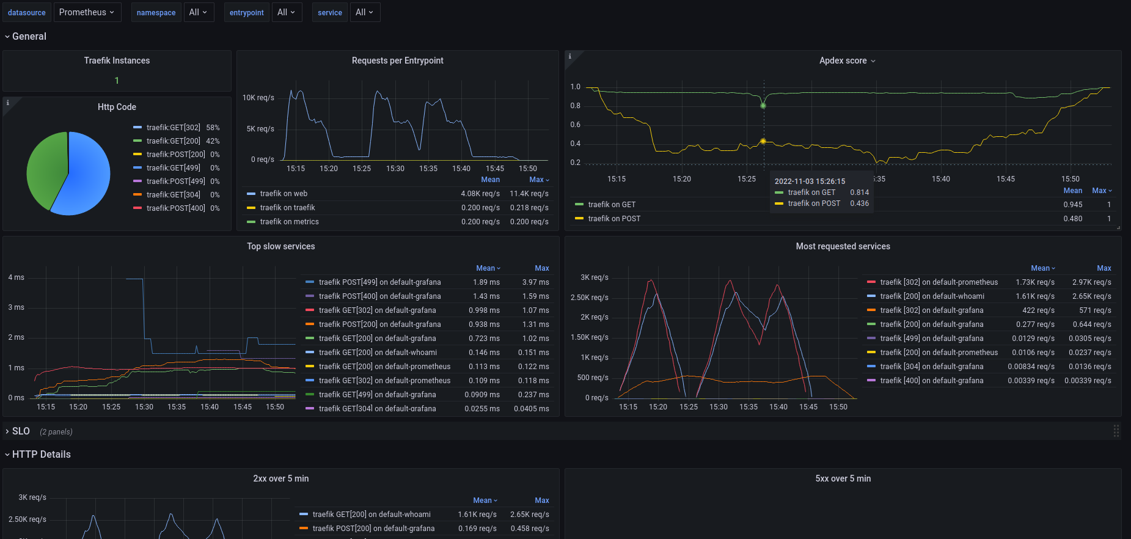The height and width of the screenshot is (539, 1131).
Task: Click sort arrow beside Max in Requests per Entrypoint
Action: (x=547, y=180)
